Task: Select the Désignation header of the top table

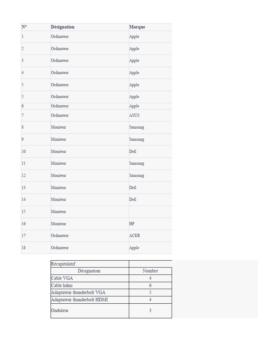Action: coord(63,27)
